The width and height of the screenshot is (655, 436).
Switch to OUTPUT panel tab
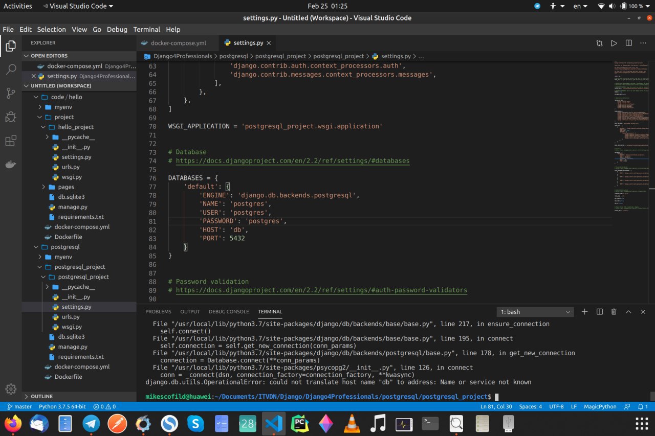(190, 312)
